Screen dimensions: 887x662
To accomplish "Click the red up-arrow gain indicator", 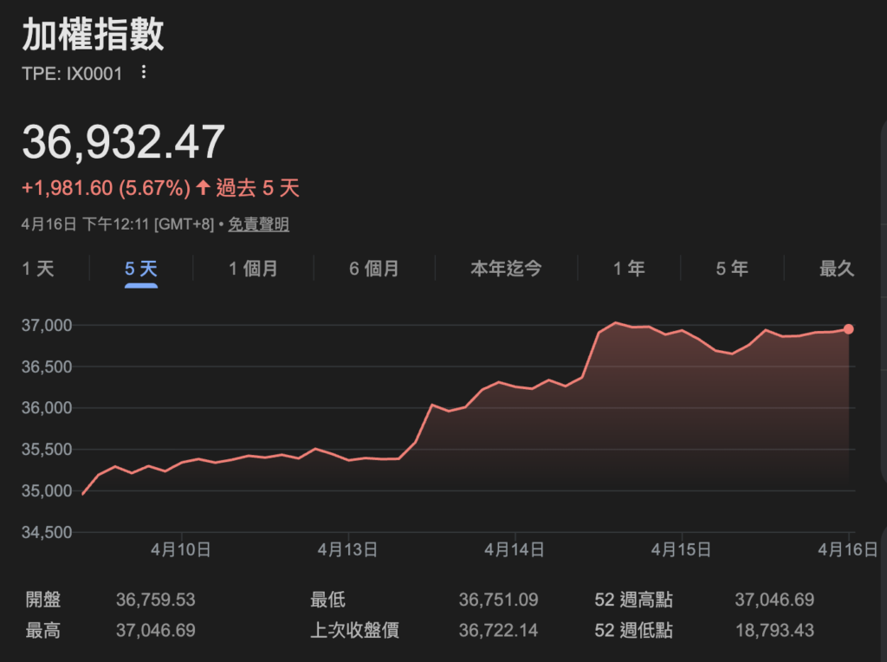I will (203, 188).
